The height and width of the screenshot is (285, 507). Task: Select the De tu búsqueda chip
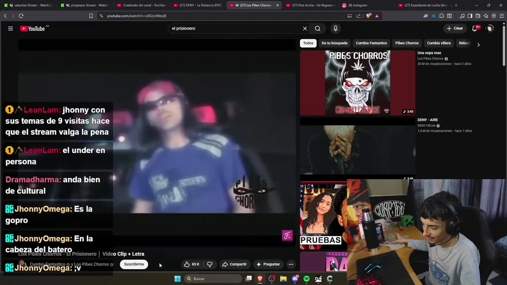[334, 43]
